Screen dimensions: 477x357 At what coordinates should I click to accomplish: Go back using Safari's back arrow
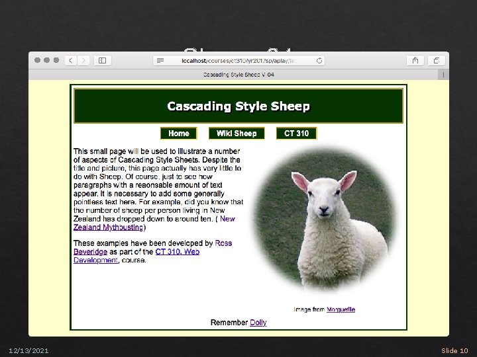point(71,60)
